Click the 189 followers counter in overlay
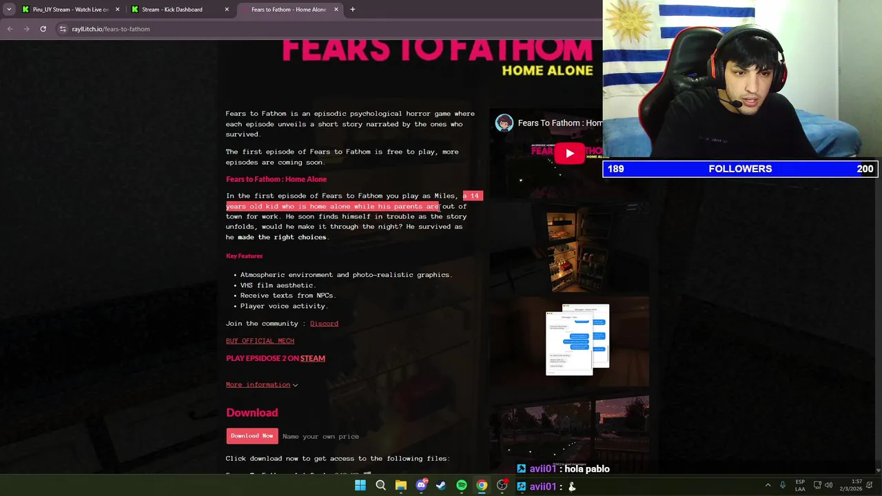 point(616,169)
